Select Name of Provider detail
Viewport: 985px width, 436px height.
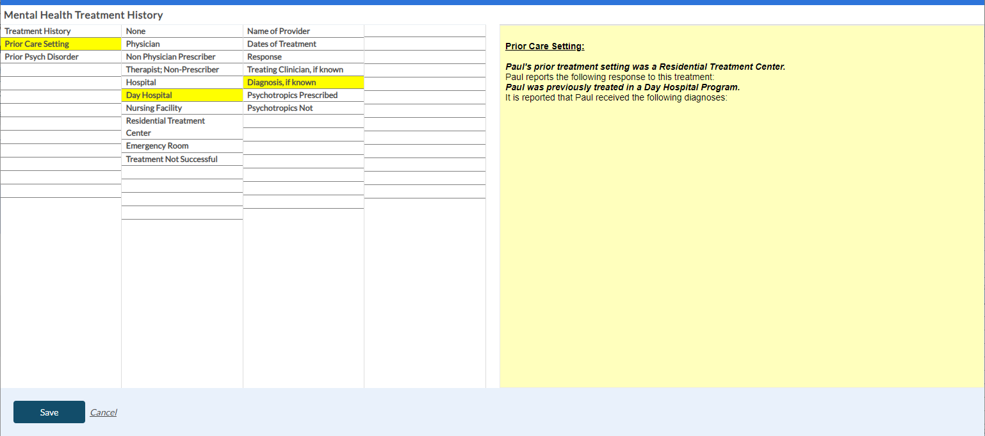[279, 31]
